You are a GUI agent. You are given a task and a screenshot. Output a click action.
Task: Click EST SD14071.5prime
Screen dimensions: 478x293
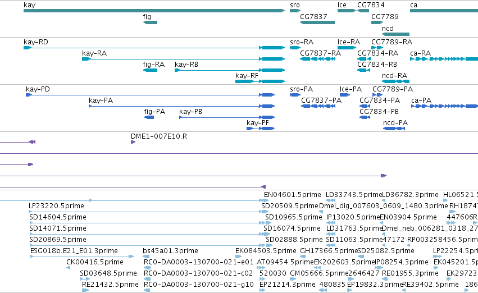coord(149,234)
